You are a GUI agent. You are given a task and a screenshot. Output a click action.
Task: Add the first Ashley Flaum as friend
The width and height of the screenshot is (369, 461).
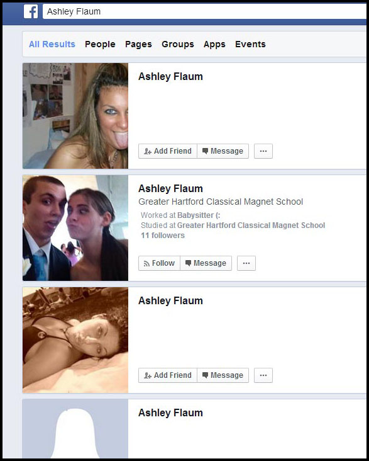pos(168,151)
